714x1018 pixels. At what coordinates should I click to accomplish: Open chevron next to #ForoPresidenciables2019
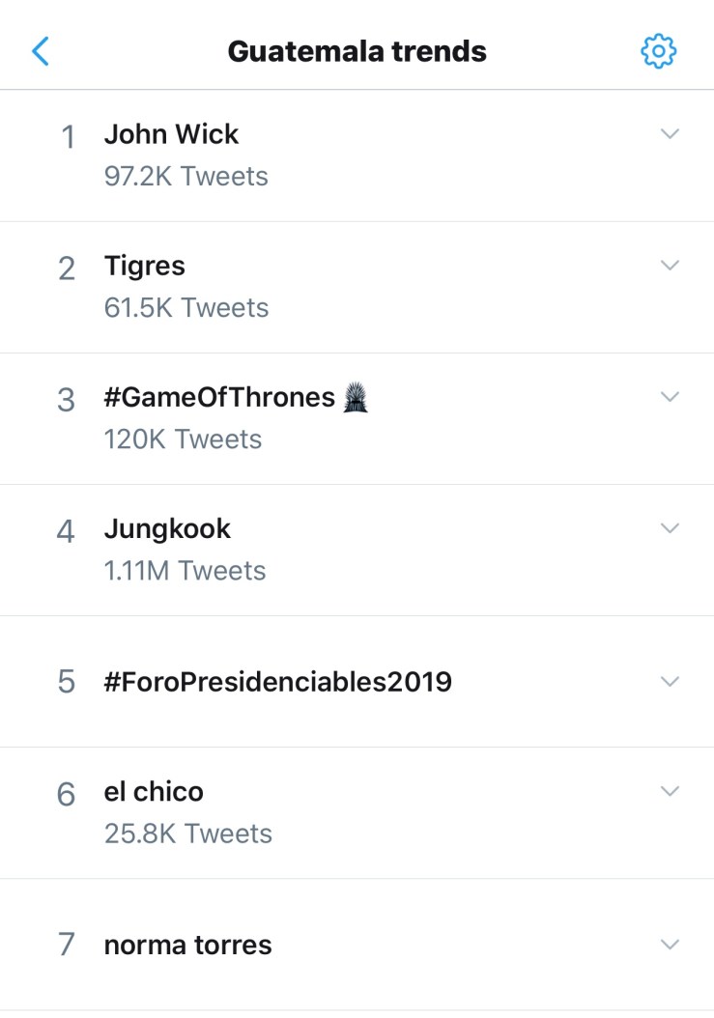tap(670, 682)
